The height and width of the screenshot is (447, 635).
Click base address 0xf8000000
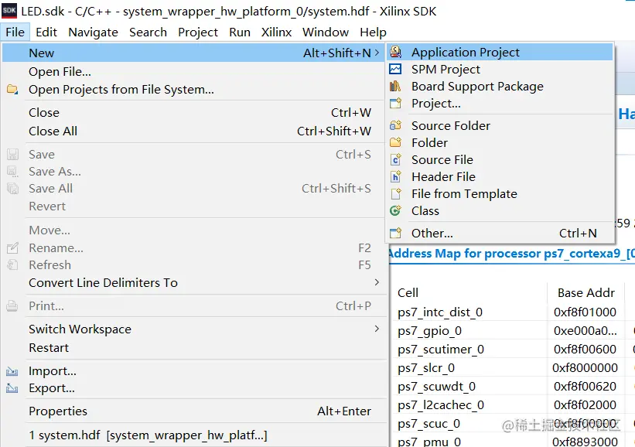point(585,367)
